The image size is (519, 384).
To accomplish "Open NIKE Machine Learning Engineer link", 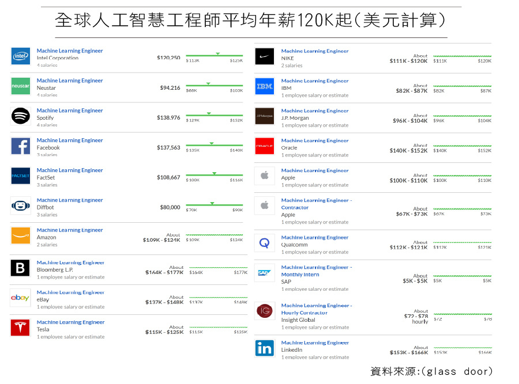I will pyautogui.click(x=315, y=51).
